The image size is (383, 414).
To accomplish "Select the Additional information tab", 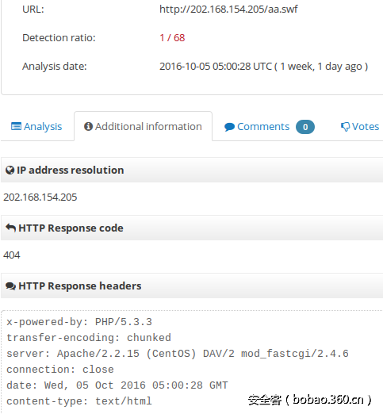I will click(143, 126).
